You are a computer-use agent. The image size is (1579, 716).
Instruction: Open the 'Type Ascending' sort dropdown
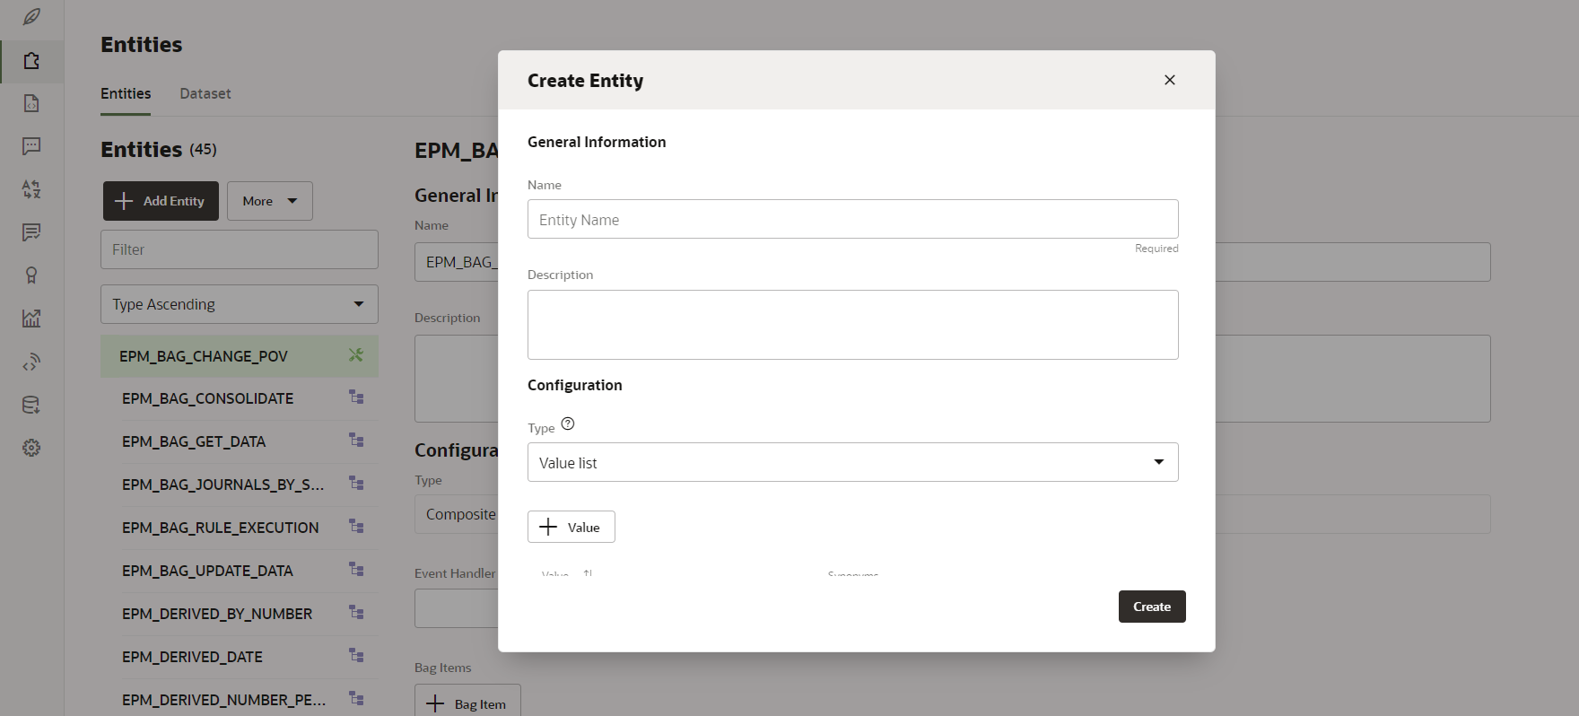[x=240, y=304]
